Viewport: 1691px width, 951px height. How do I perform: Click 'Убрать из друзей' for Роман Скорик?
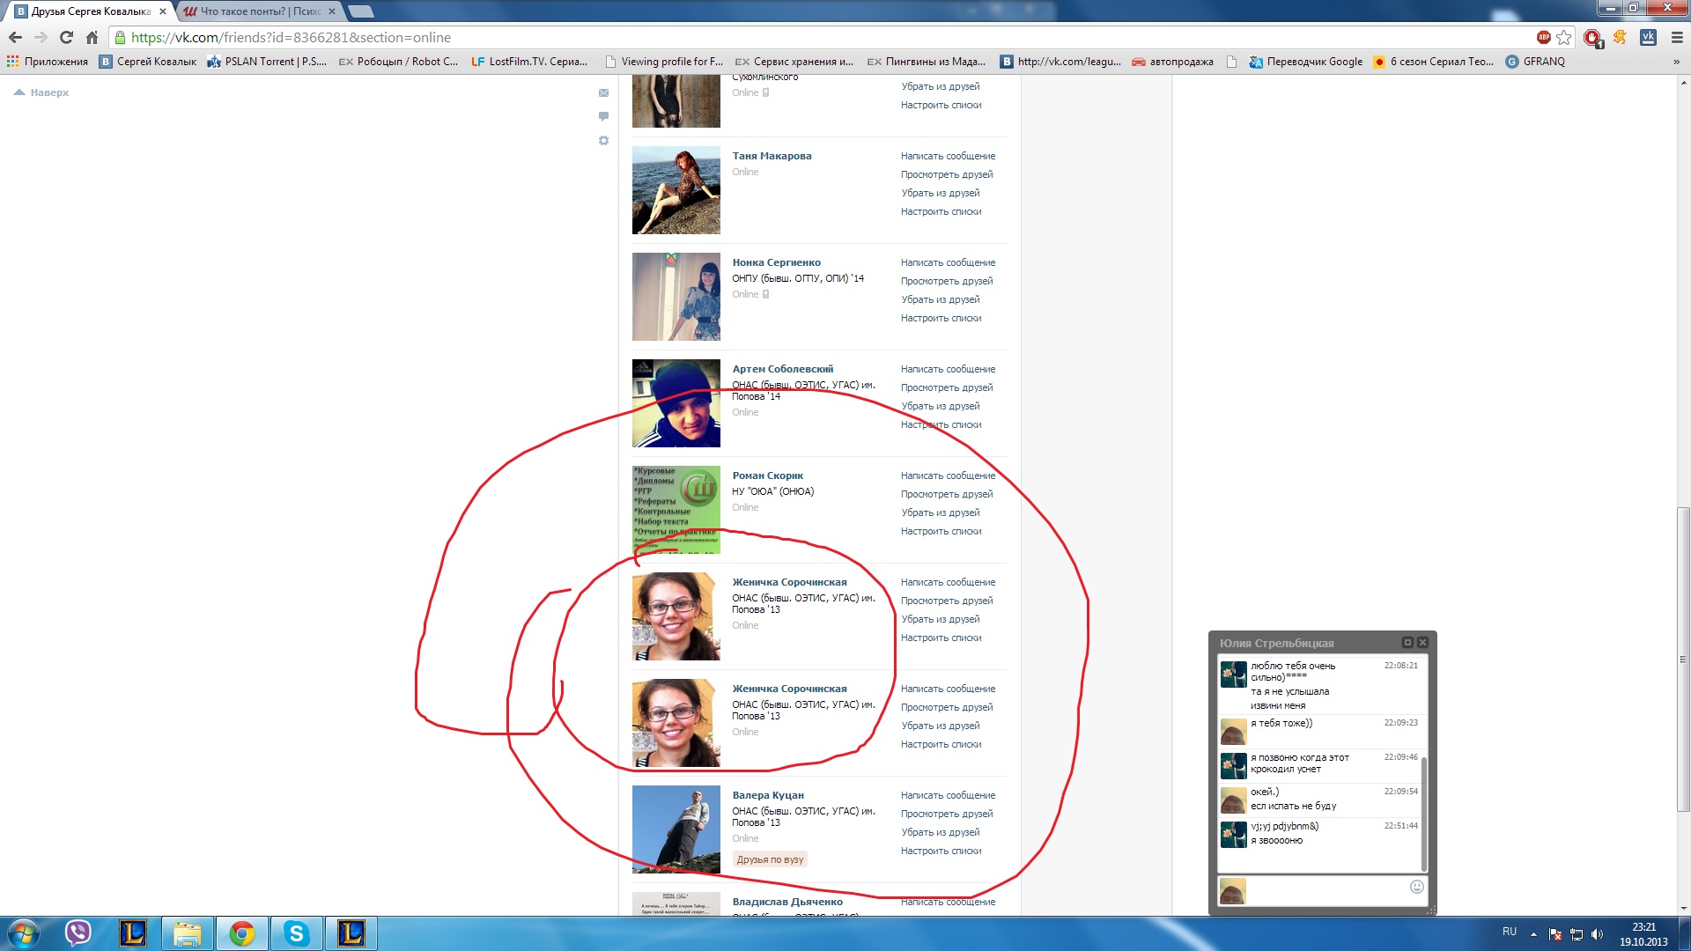click(x=940, y=512)
